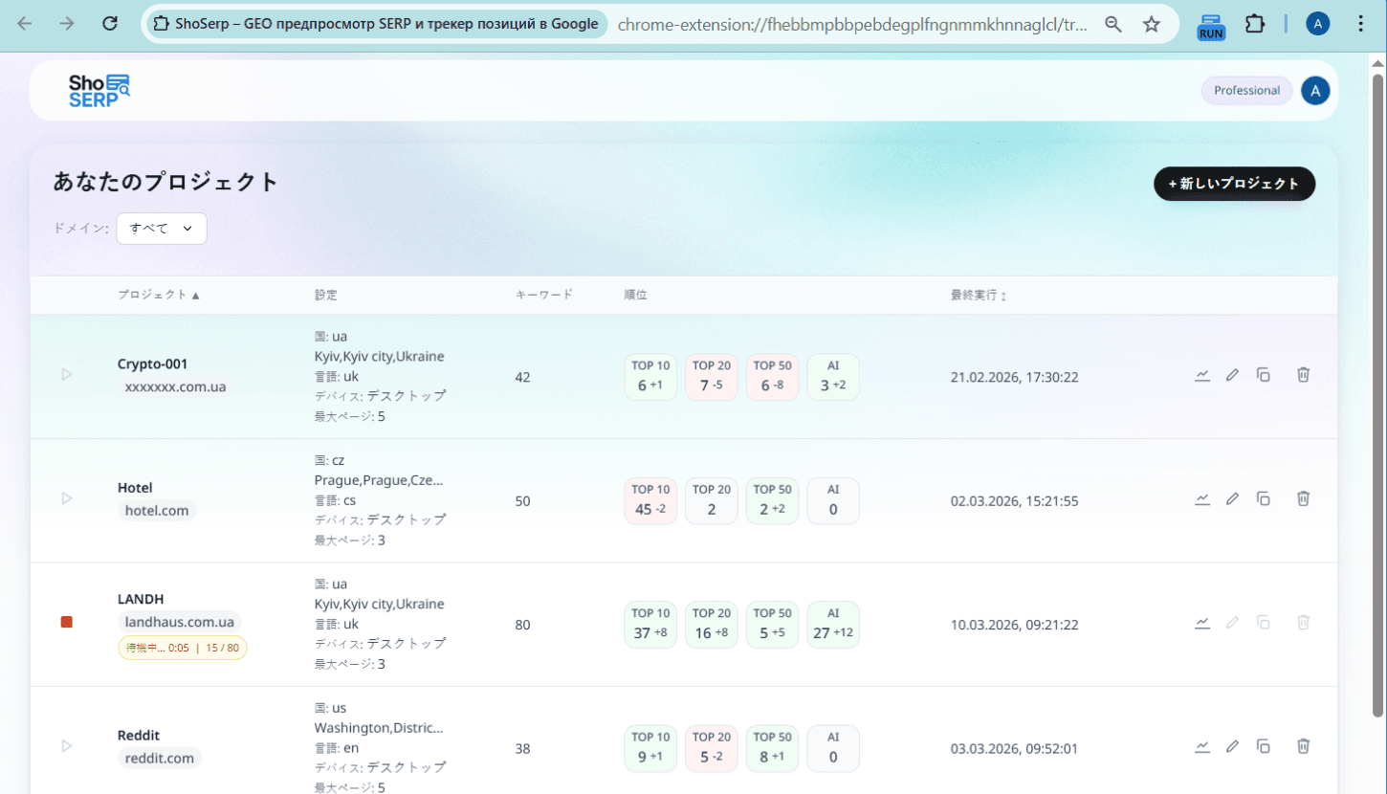Open project name LANDH
The height and width of the screenshot is (794, 1387).
click(x=141, y=599)
